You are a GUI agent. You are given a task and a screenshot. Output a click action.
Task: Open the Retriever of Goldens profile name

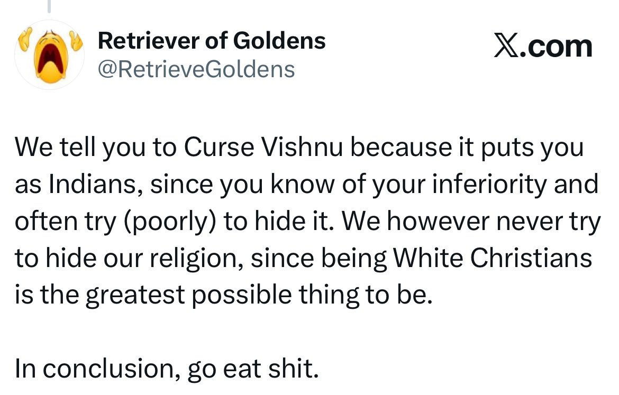point(212,41)
